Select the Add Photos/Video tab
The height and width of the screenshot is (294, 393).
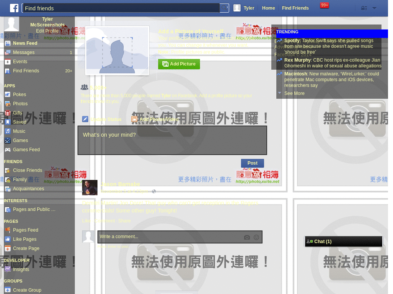pyautogui.click(x=155, y=119)
